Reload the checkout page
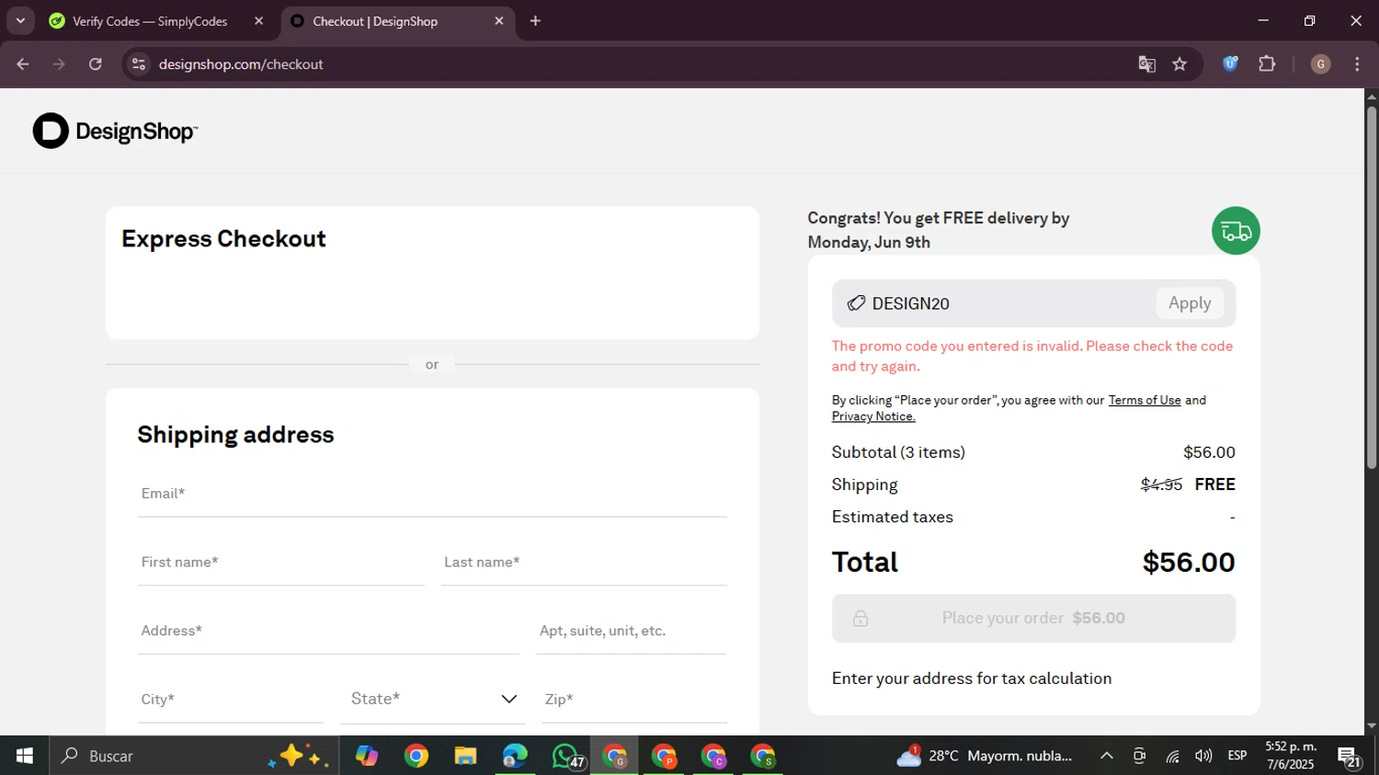Image resolution: width=1379 pixels, height=775 pixels. click(96, 64)
